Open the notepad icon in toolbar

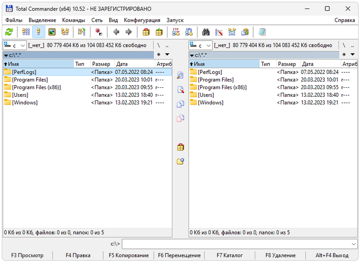tap(262, 32)
